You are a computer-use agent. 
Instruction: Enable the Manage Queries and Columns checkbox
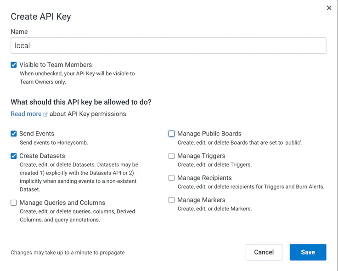(x=14, y=203)
